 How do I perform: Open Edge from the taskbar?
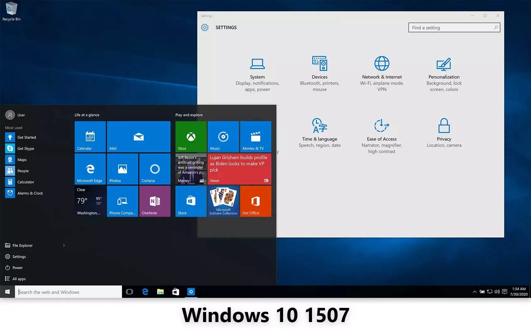point(145,292)
